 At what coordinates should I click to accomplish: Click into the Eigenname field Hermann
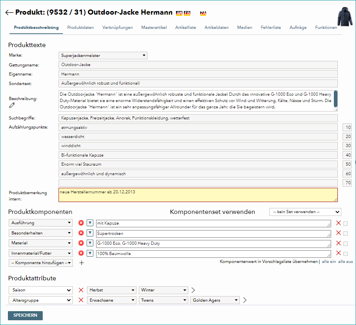coord(198,74)
